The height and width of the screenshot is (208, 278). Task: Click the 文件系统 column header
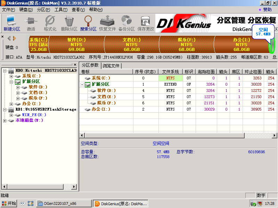click(x=171, y=72)
